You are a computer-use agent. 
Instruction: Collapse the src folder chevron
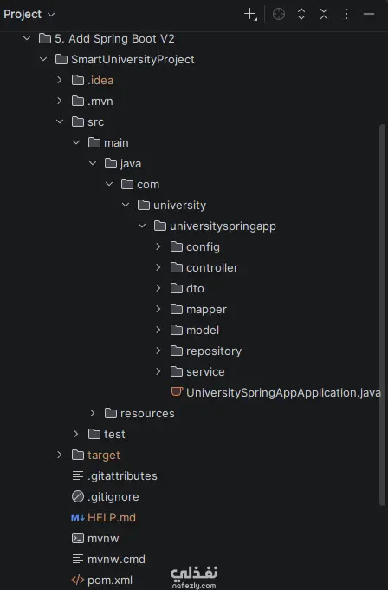[60, 121]
